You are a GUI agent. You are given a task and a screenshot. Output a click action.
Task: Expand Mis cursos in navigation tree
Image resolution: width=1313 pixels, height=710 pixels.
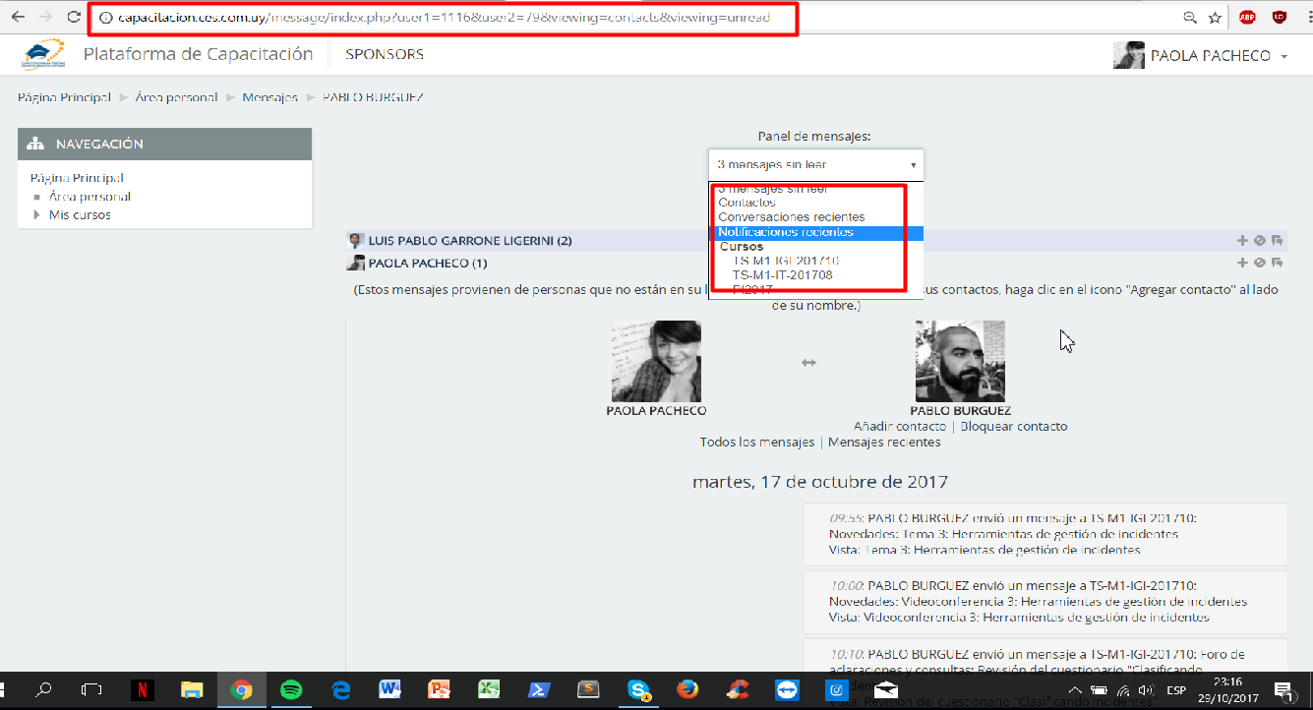pyautogui.click(x=36, y=214)
